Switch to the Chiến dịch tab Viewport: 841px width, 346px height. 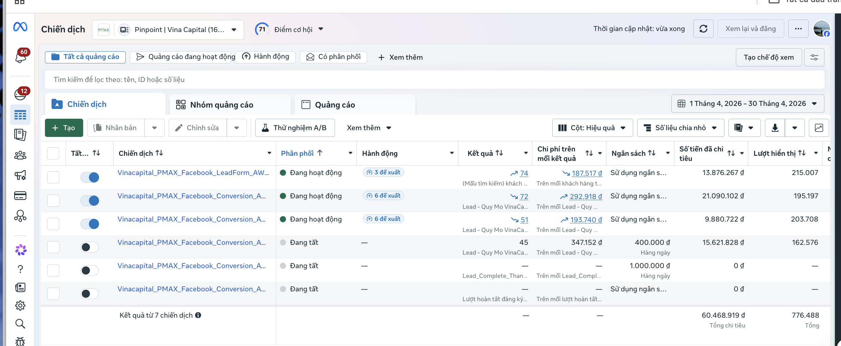pyautogui.click(x=105, y=104)
